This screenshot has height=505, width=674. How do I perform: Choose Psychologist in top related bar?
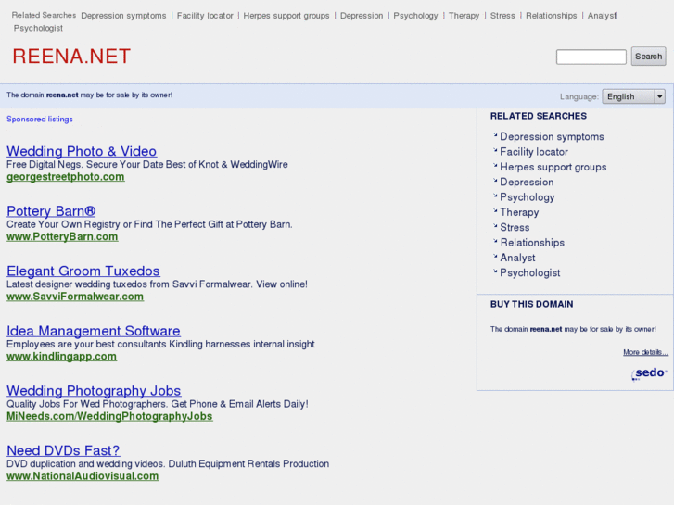point(38,28)
